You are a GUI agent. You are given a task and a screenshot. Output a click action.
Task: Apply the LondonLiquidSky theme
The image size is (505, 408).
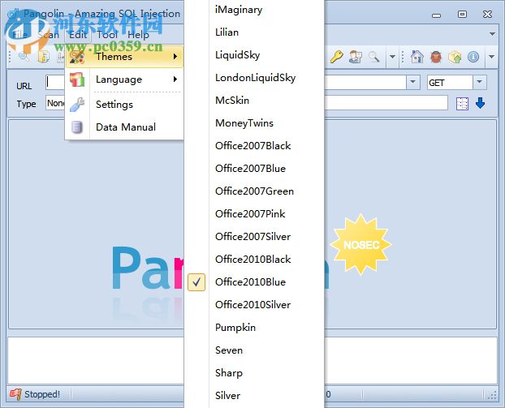[254, 78]
